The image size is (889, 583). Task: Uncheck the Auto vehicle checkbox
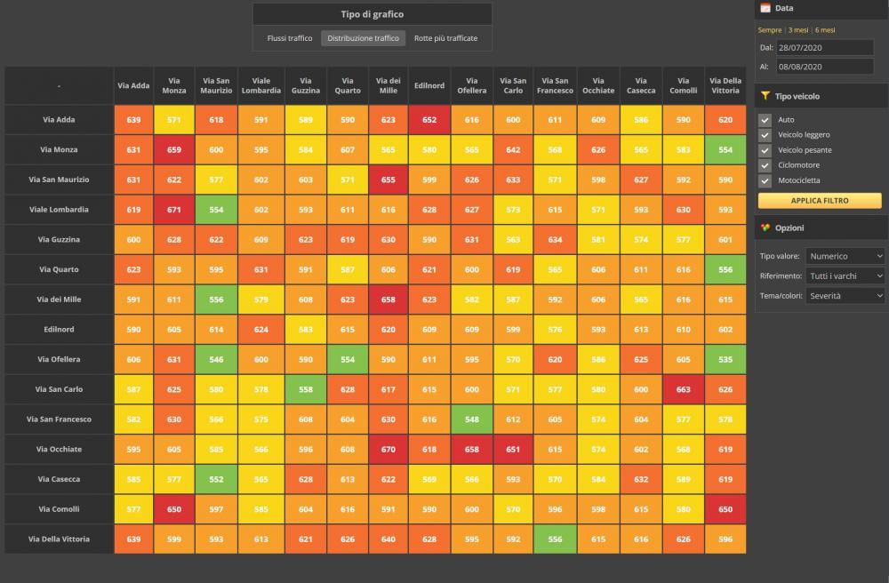(x=765, y=120)
